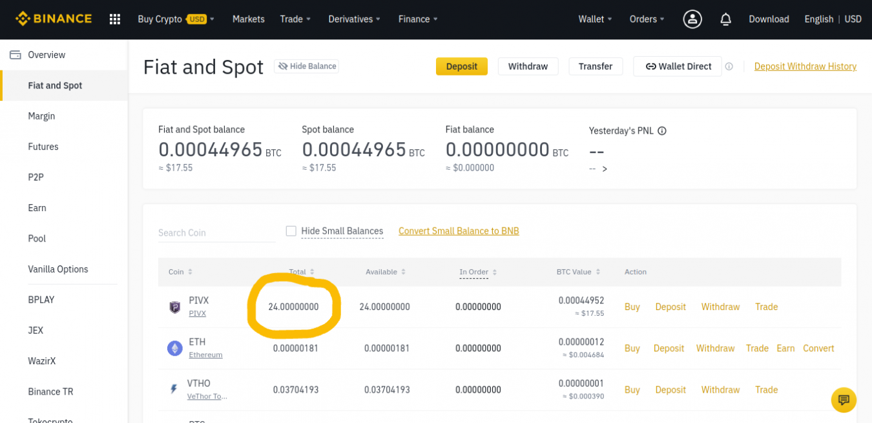Click Deposit in the PIVX row
The width and height of the screenshot is (872, 423).
(x=670, y=307)
